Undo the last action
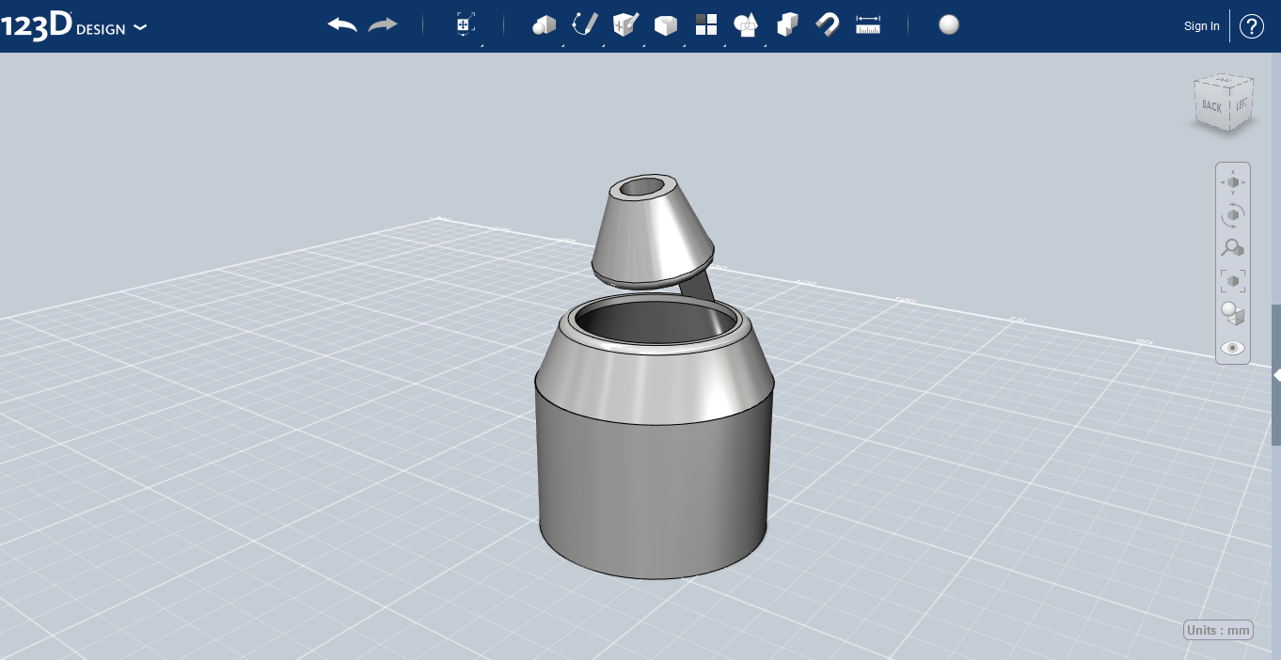1281x660 pixels. tap(341, 24)
